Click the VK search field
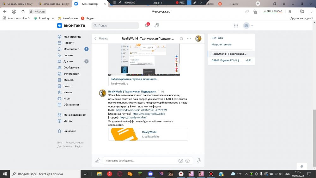The height and width of the screenshot is (178, 316). pos(115,26)
